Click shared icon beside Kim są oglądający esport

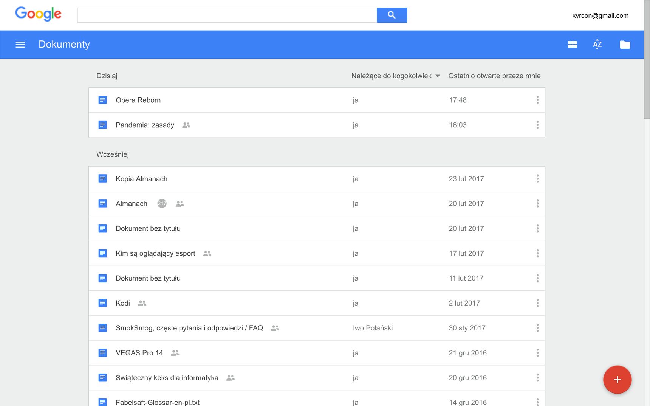pos(207,253)
